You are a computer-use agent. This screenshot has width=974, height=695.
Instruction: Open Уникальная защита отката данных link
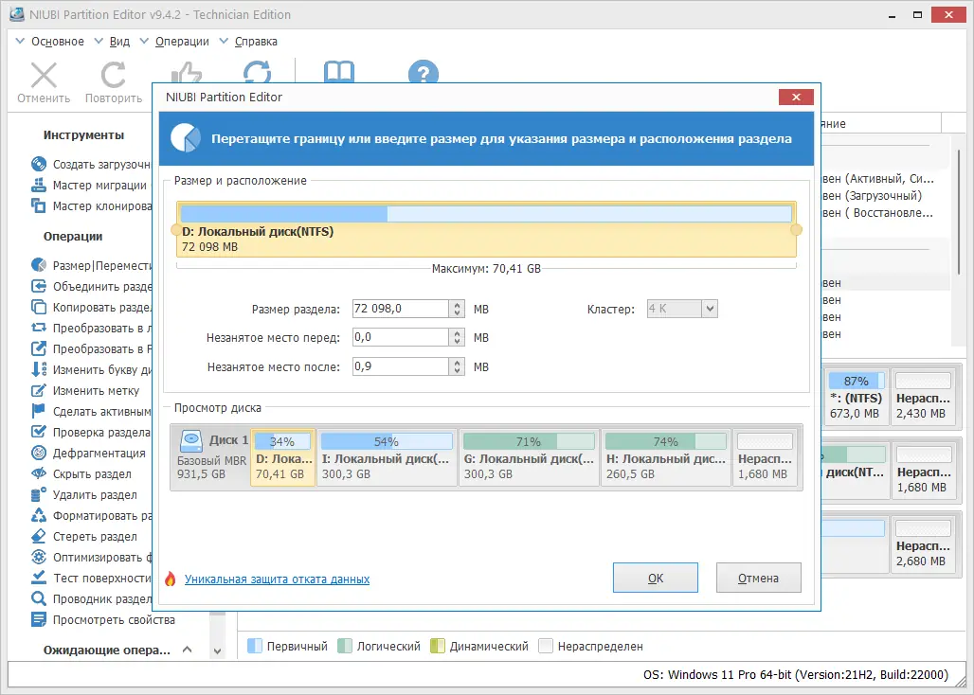pos(277,579)
